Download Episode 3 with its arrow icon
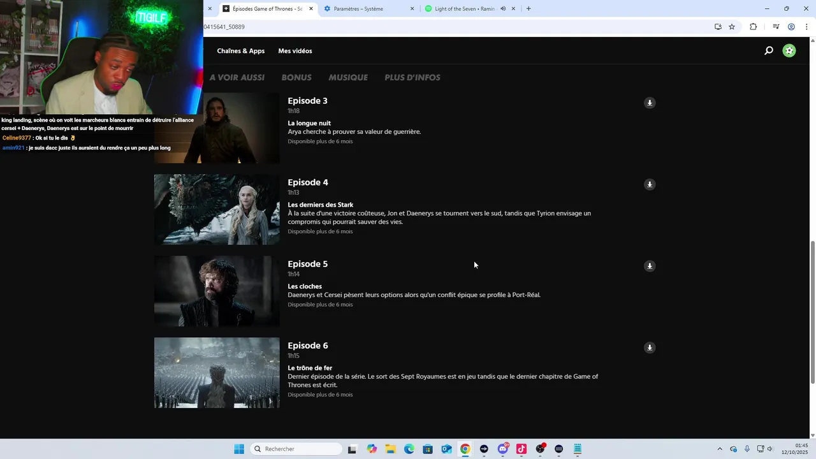 point(650,103)
